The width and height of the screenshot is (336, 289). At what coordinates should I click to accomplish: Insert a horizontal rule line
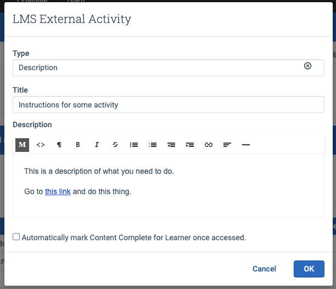pos(246,145)
